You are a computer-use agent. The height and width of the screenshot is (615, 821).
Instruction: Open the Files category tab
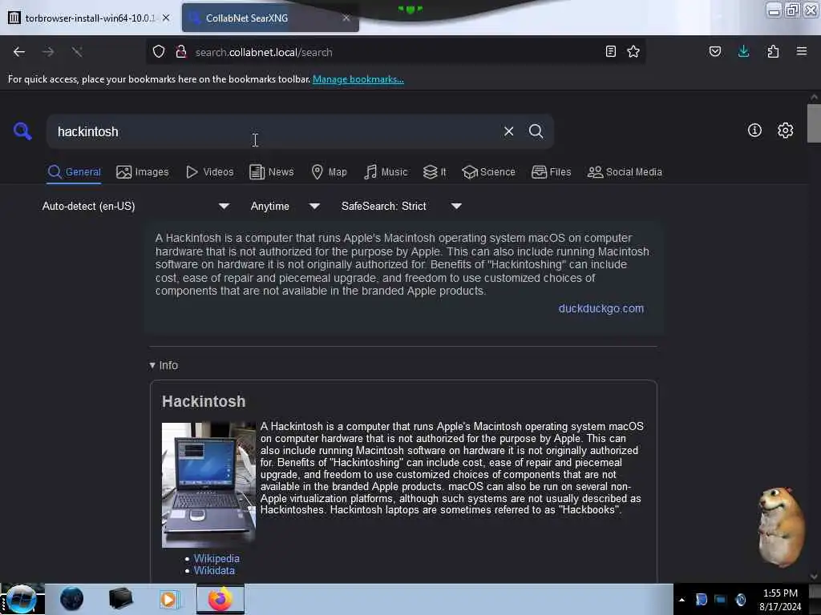(551, 172)
